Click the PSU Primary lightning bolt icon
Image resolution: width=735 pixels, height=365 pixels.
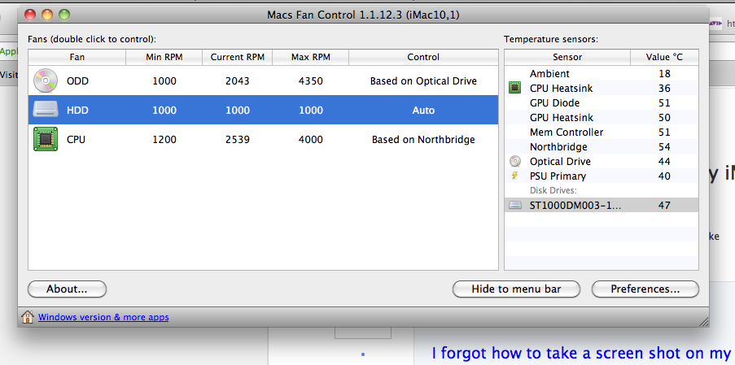click(x=515, y=176)
